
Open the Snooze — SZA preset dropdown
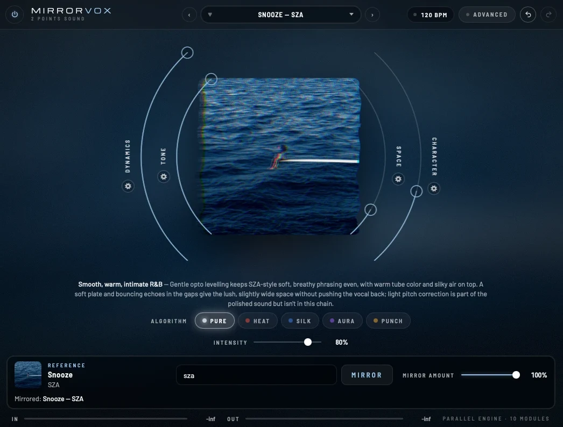(x=281, y=15)
